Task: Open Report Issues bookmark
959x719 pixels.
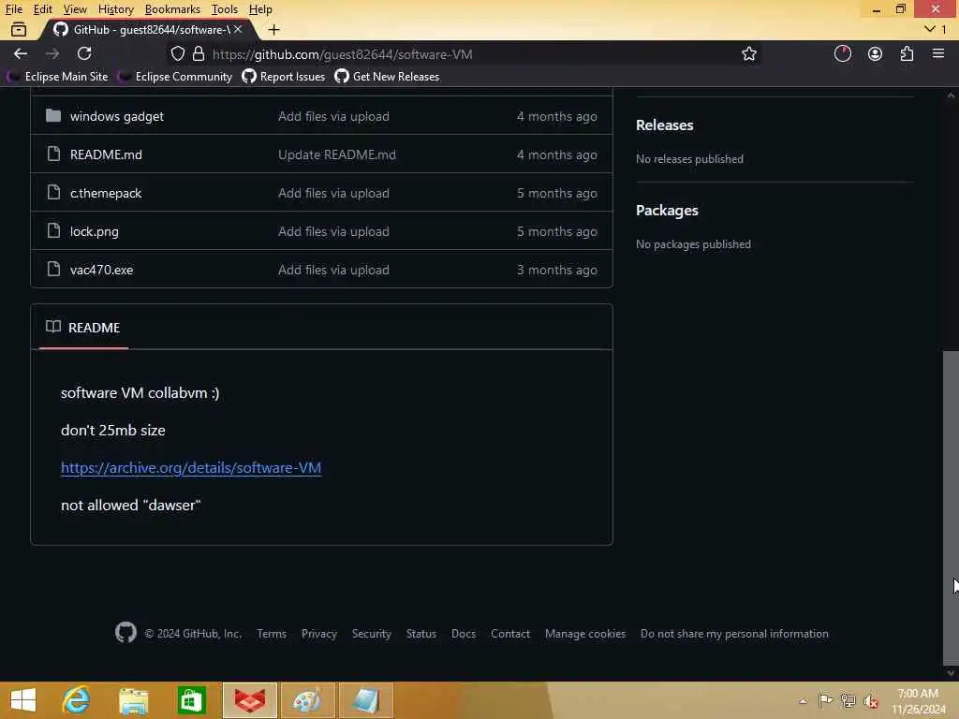Action: click(x=284, y=77)
